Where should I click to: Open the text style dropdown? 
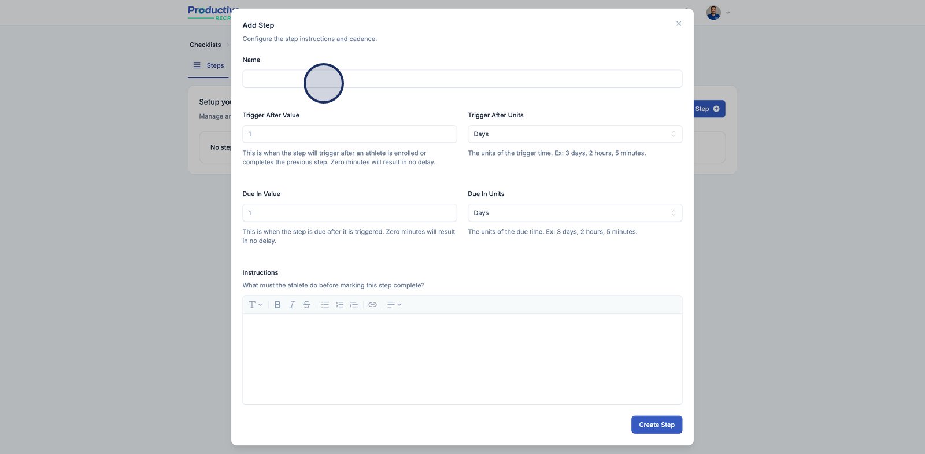255,305
